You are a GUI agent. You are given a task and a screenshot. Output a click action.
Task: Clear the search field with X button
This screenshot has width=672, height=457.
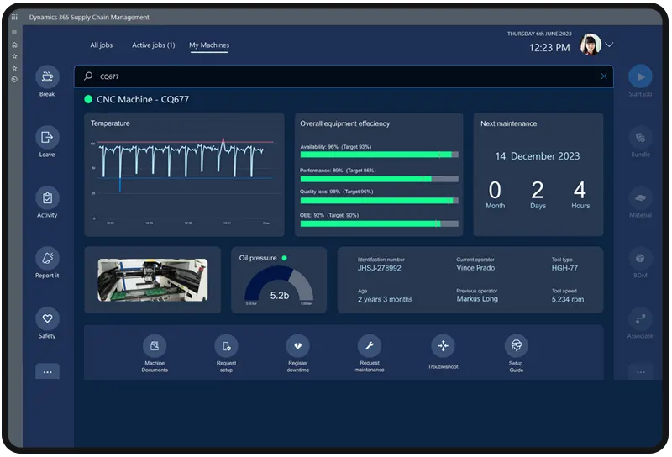(x=603, y=76)
